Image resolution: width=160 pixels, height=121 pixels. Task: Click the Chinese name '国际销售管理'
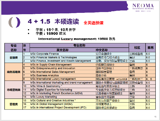tap(104, 72)
